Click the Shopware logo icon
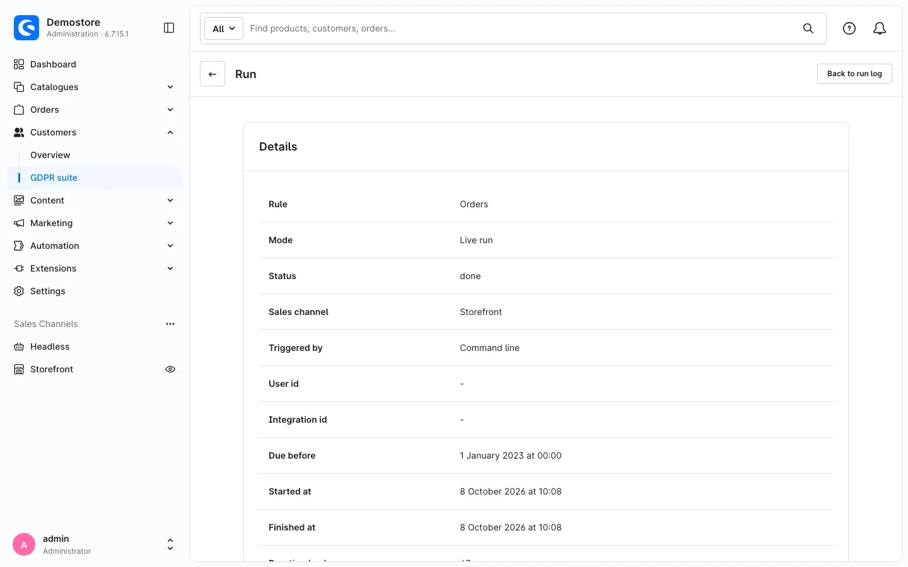 pos(26,28)
